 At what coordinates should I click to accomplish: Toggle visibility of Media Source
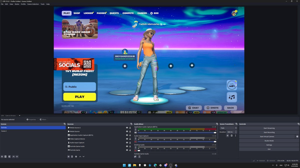[127, 131]
